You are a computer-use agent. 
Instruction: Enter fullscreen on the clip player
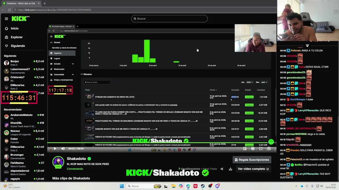pos(261,149)
